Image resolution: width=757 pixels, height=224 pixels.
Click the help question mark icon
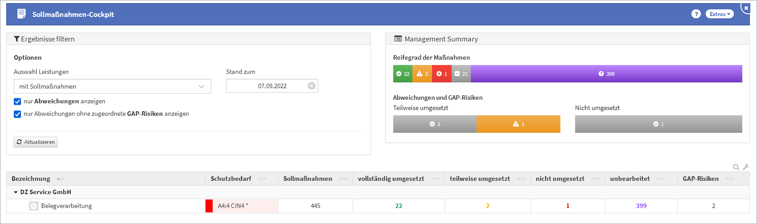pyautogui.click(x=695, y=14)
